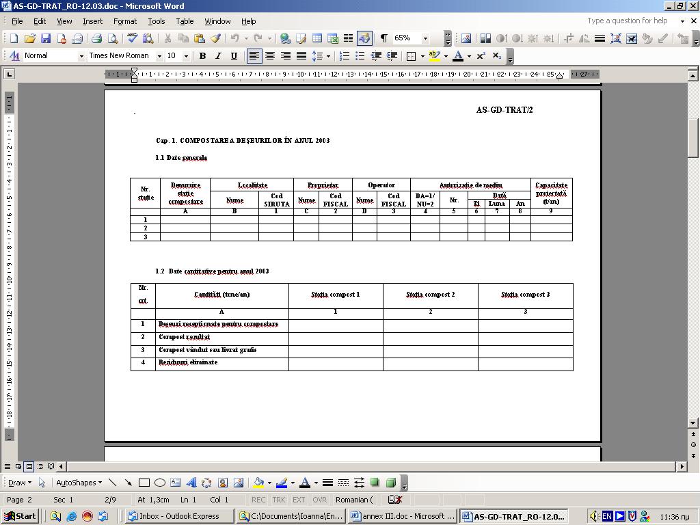Toggle Bold formatting
Image resolution: width=700 pixels, height=525 pixels.
click(202, 56)
